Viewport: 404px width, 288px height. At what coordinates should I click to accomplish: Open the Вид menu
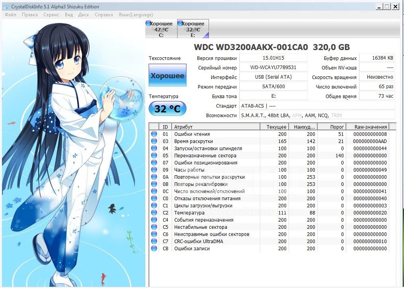tap(69, 15)
